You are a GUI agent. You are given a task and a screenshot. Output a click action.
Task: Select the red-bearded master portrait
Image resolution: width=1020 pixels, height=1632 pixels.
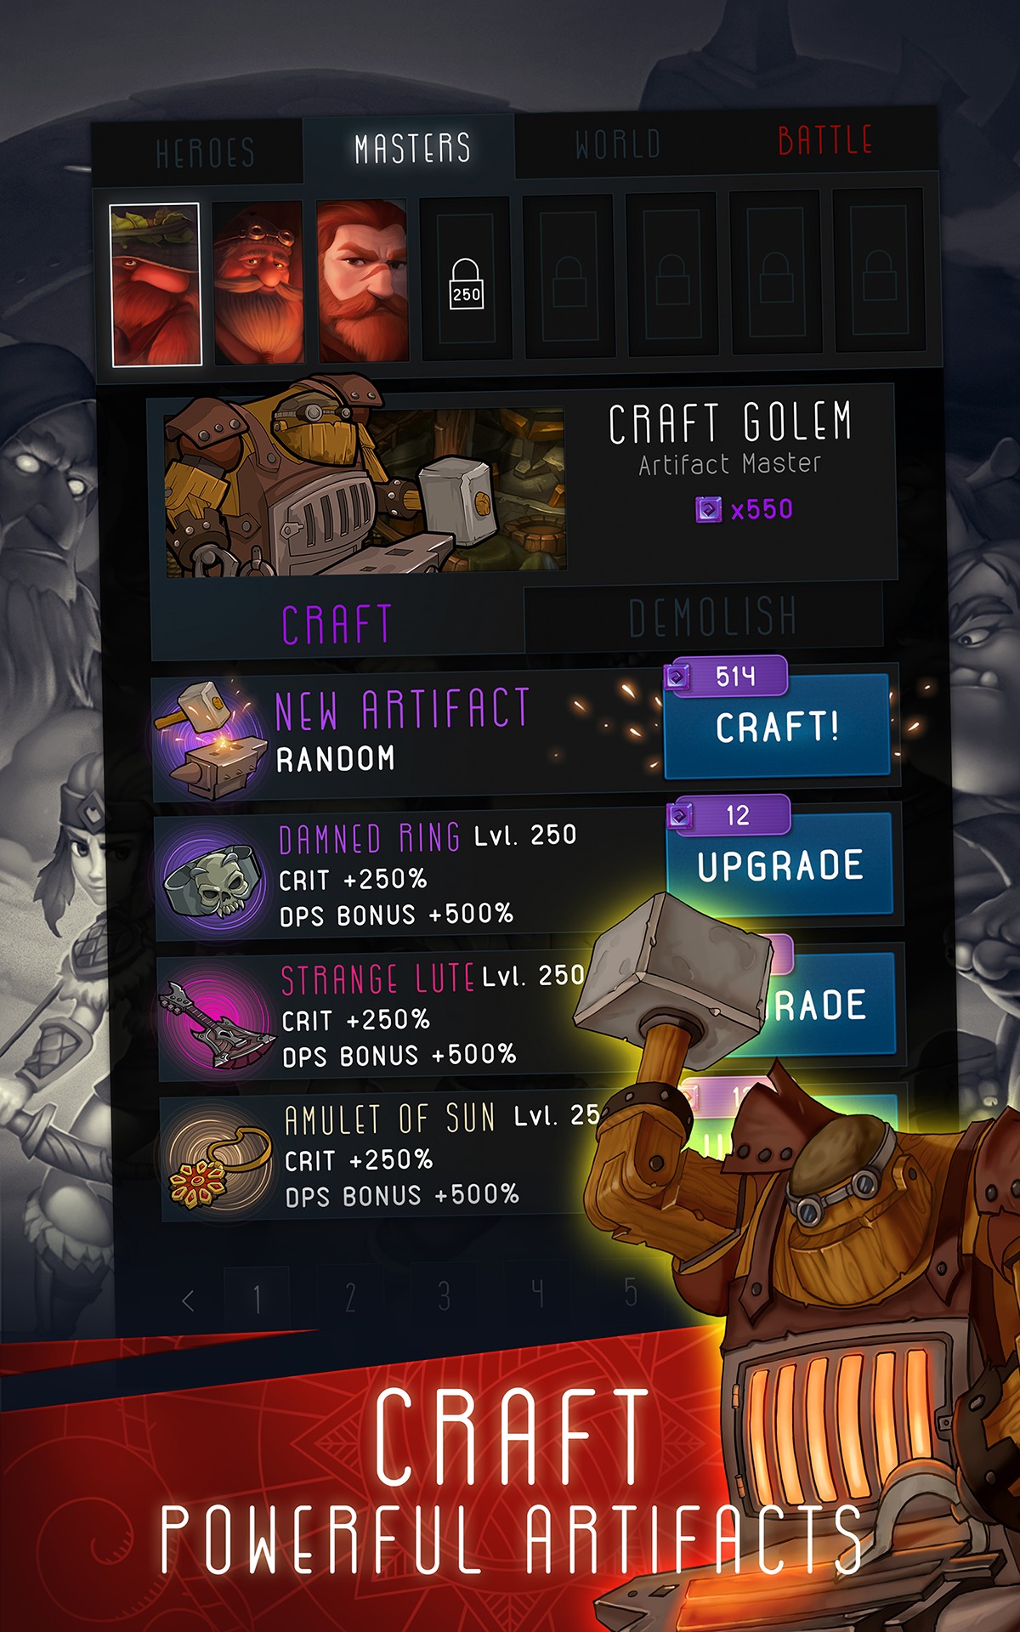pos(362,281)
